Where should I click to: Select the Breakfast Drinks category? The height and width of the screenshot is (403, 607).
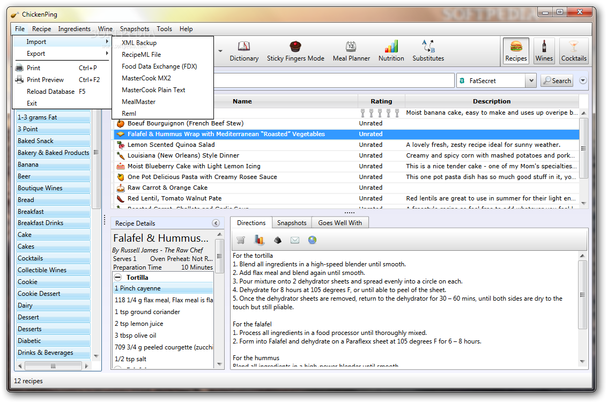click(54, 223)
